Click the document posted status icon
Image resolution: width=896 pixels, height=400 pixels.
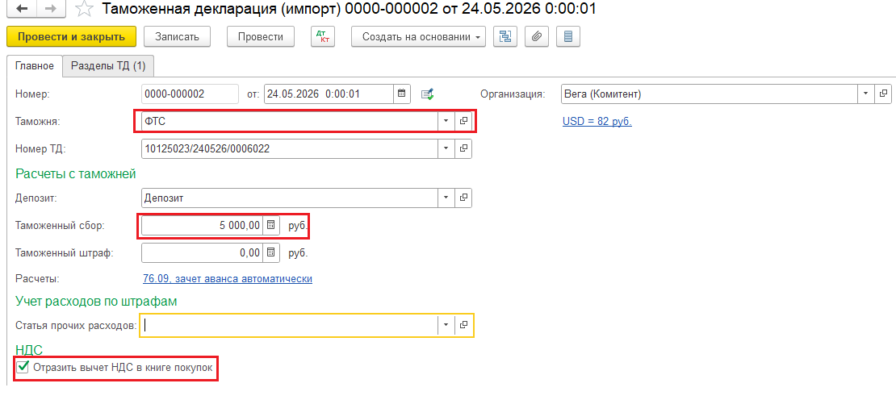tap(428, 94)
